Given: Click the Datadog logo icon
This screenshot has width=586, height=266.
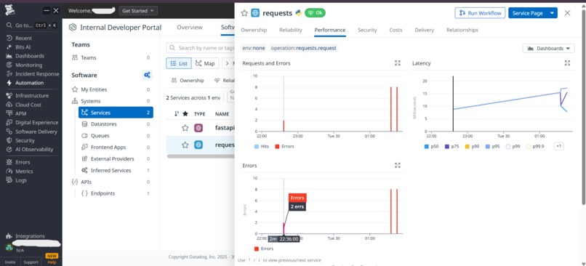Looking at the screenshot, I should (9, 10).
